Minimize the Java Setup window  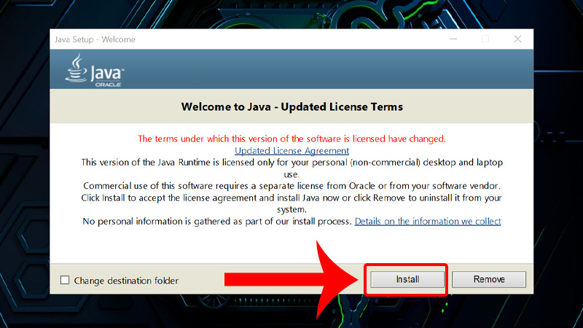click(453, 39)
